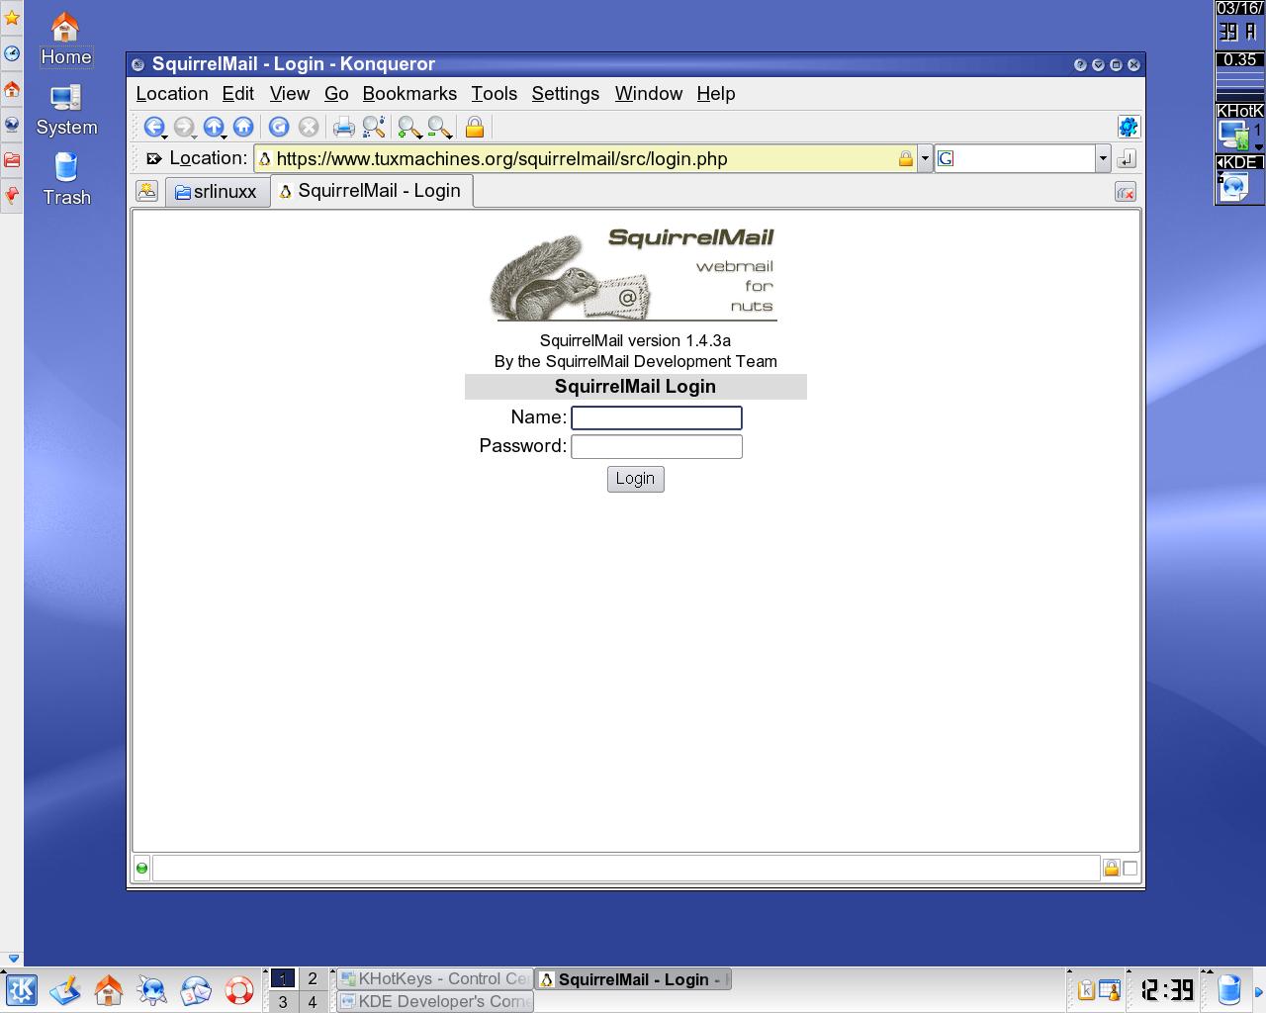Open the Tools menu
Viewport: 1266px width, 1013px height.
495,94
